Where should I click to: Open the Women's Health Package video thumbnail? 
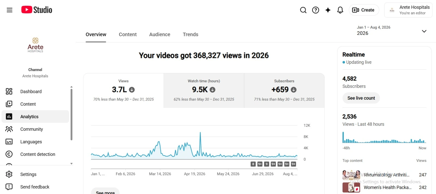[x=351, y=187]
